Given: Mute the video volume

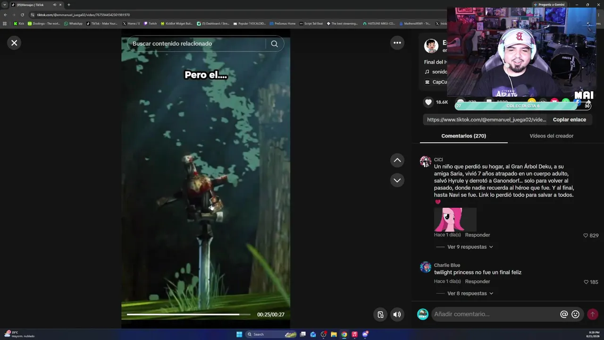Looking at the screenshot, I should click(397, 314).
